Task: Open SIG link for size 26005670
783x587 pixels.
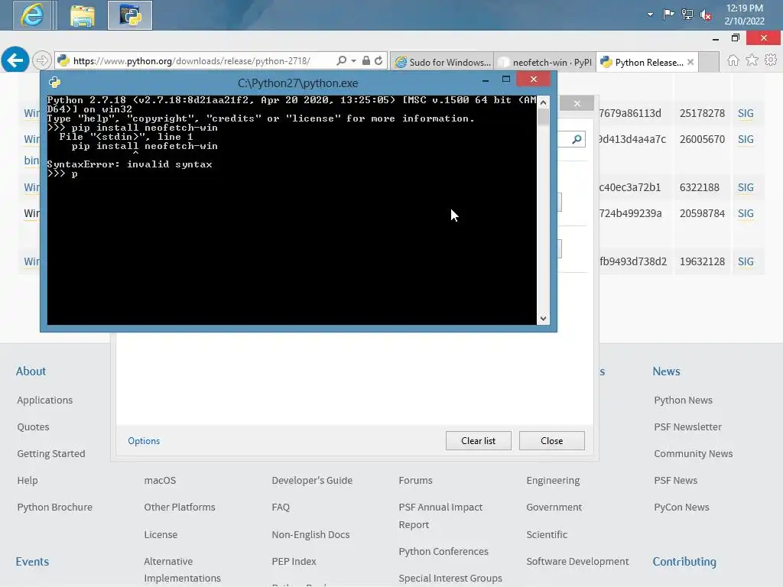Action: tap(746, 139)
